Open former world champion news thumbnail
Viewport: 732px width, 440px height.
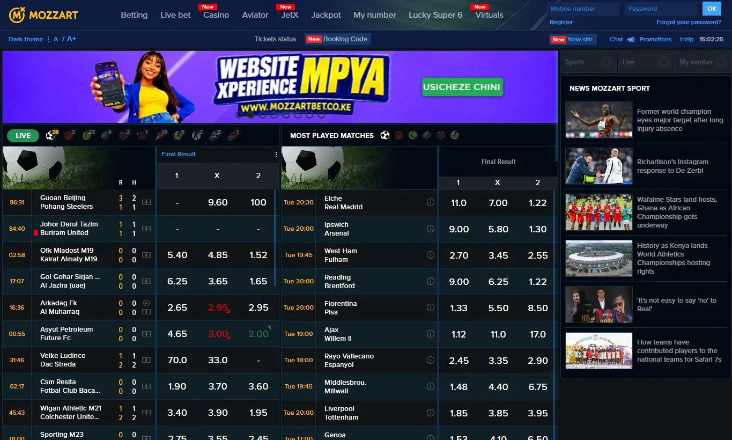pyautogui.click(x=598, y=120)
